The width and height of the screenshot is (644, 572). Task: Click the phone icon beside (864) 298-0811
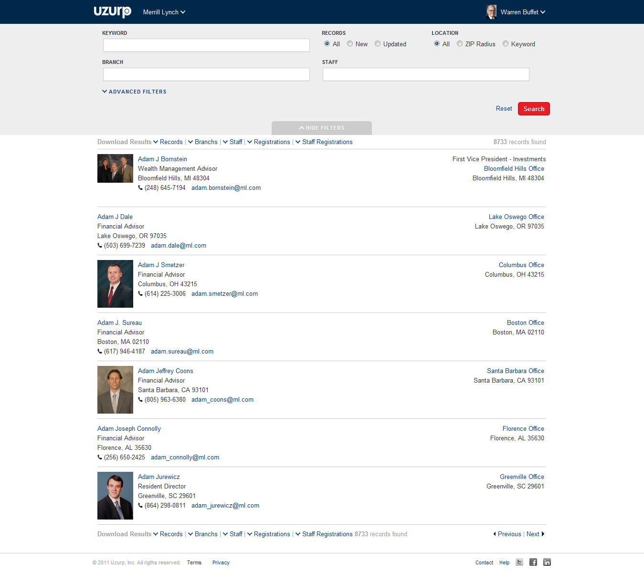[140, 506]
